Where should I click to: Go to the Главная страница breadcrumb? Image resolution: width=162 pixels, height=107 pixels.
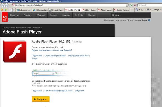coord(10,27)
